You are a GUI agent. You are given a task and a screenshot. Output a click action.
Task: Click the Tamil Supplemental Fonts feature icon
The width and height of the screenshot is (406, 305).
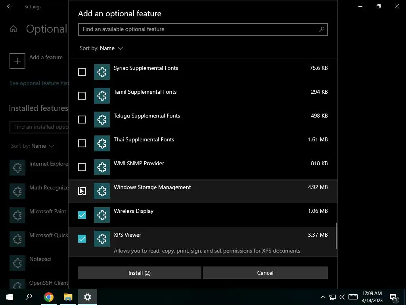click(x=102, y=96)
